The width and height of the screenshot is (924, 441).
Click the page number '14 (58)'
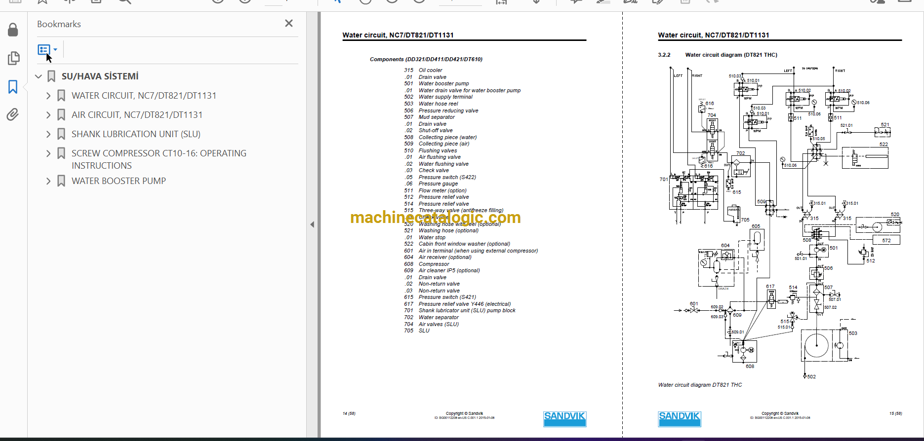point(349,413)
